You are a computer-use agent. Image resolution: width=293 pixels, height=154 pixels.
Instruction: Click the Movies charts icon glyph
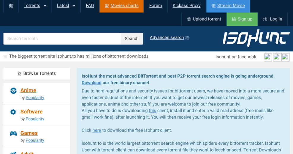[107, 6]
